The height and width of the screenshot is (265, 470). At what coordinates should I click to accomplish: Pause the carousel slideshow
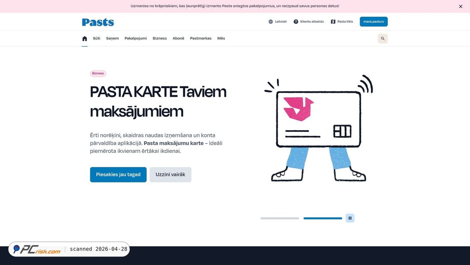(x=350, y=218)
